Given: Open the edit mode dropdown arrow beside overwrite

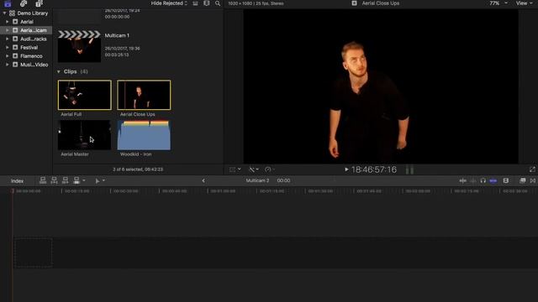Looking at the screenshot, I should pos(84,180).
